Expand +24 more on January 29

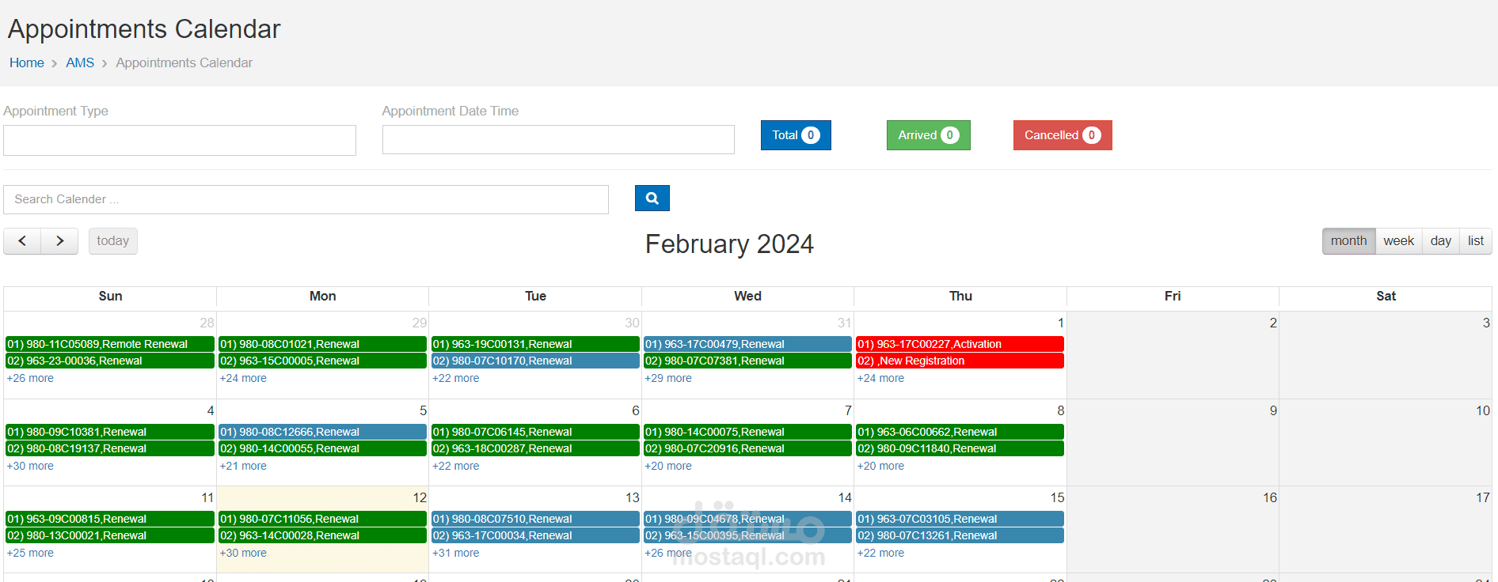[x=243, y=378]
